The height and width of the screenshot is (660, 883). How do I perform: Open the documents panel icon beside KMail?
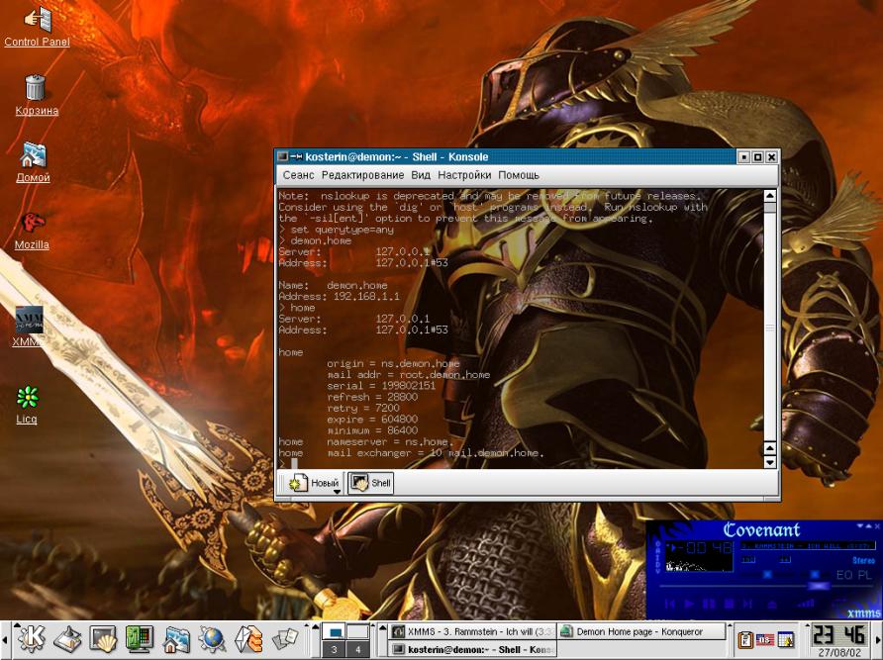click(285, 640)
